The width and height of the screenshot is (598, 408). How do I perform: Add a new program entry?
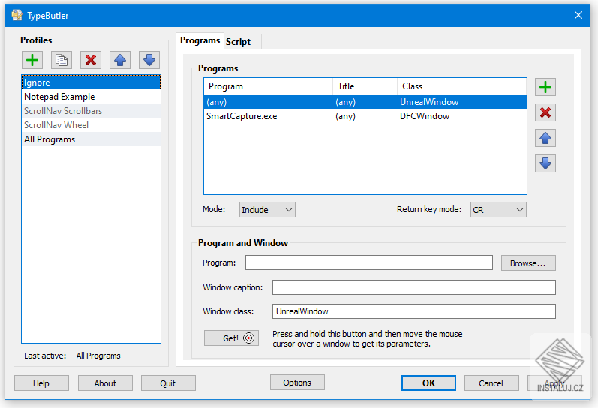tap(545, 87)
